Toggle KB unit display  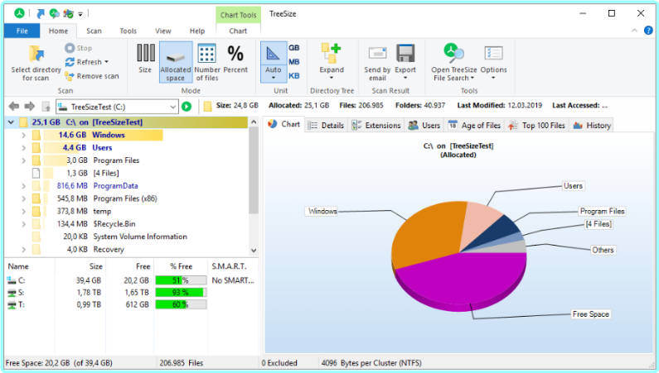click(x=294, y=76)
